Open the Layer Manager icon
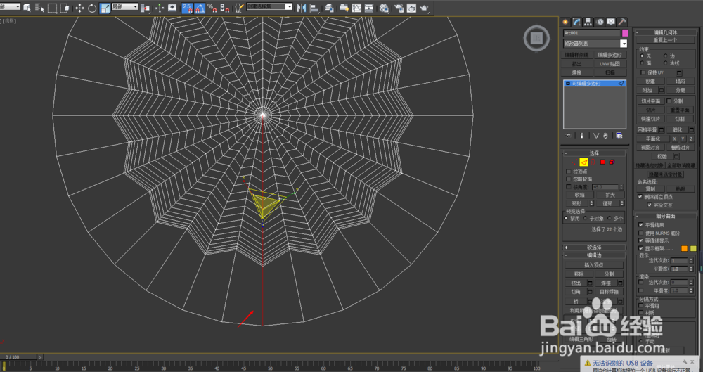 click(x=328, y=8)
